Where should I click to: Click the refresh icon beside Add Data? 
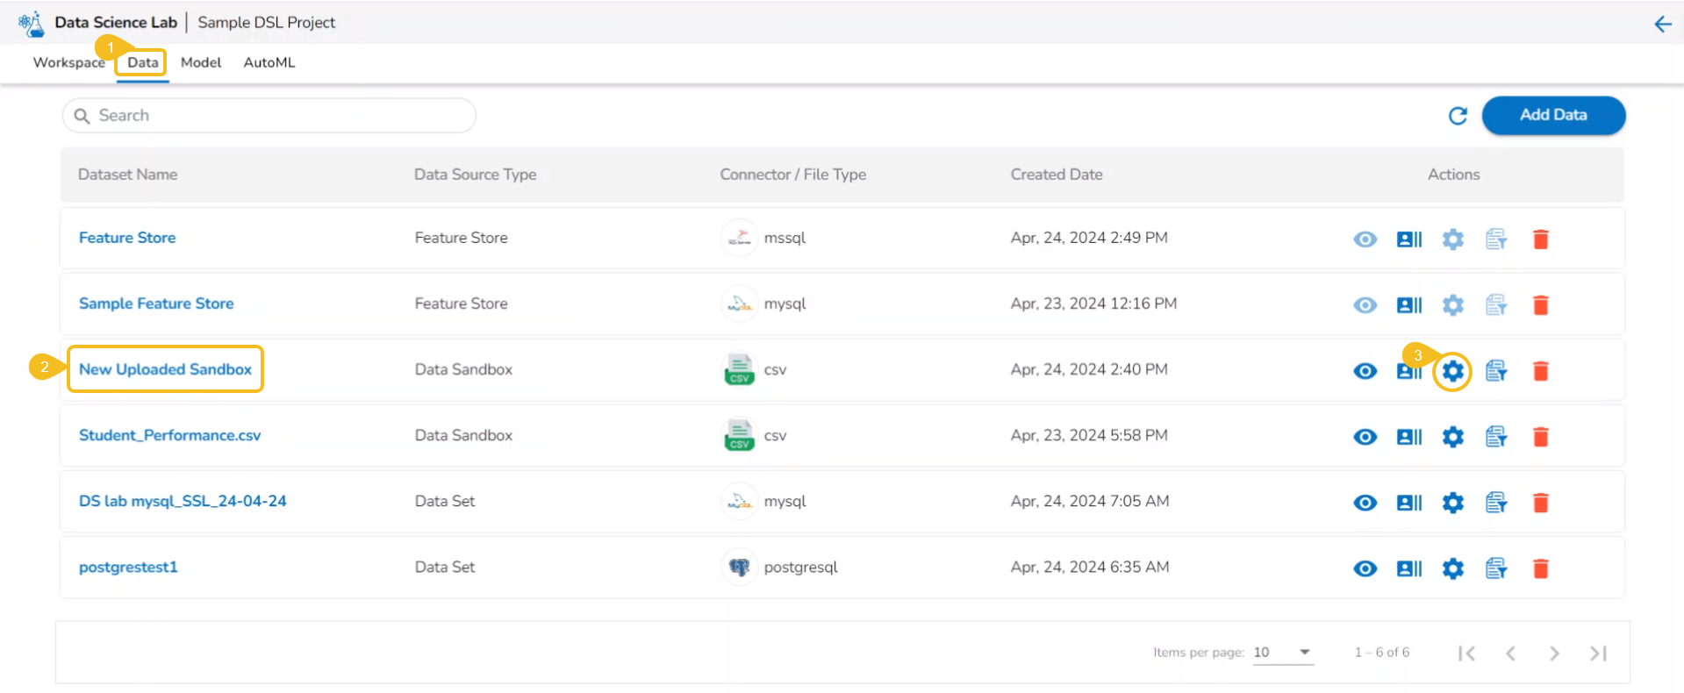point(1458,116)
